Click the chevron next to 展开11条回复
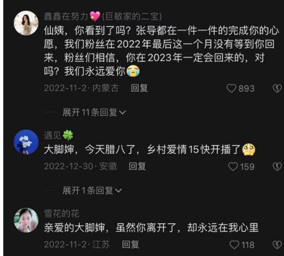The image size is (284, 256). tap(122, 113)
